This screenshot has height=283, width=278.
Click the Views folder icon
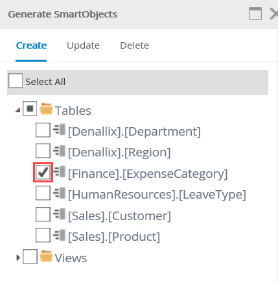point(46,256)
